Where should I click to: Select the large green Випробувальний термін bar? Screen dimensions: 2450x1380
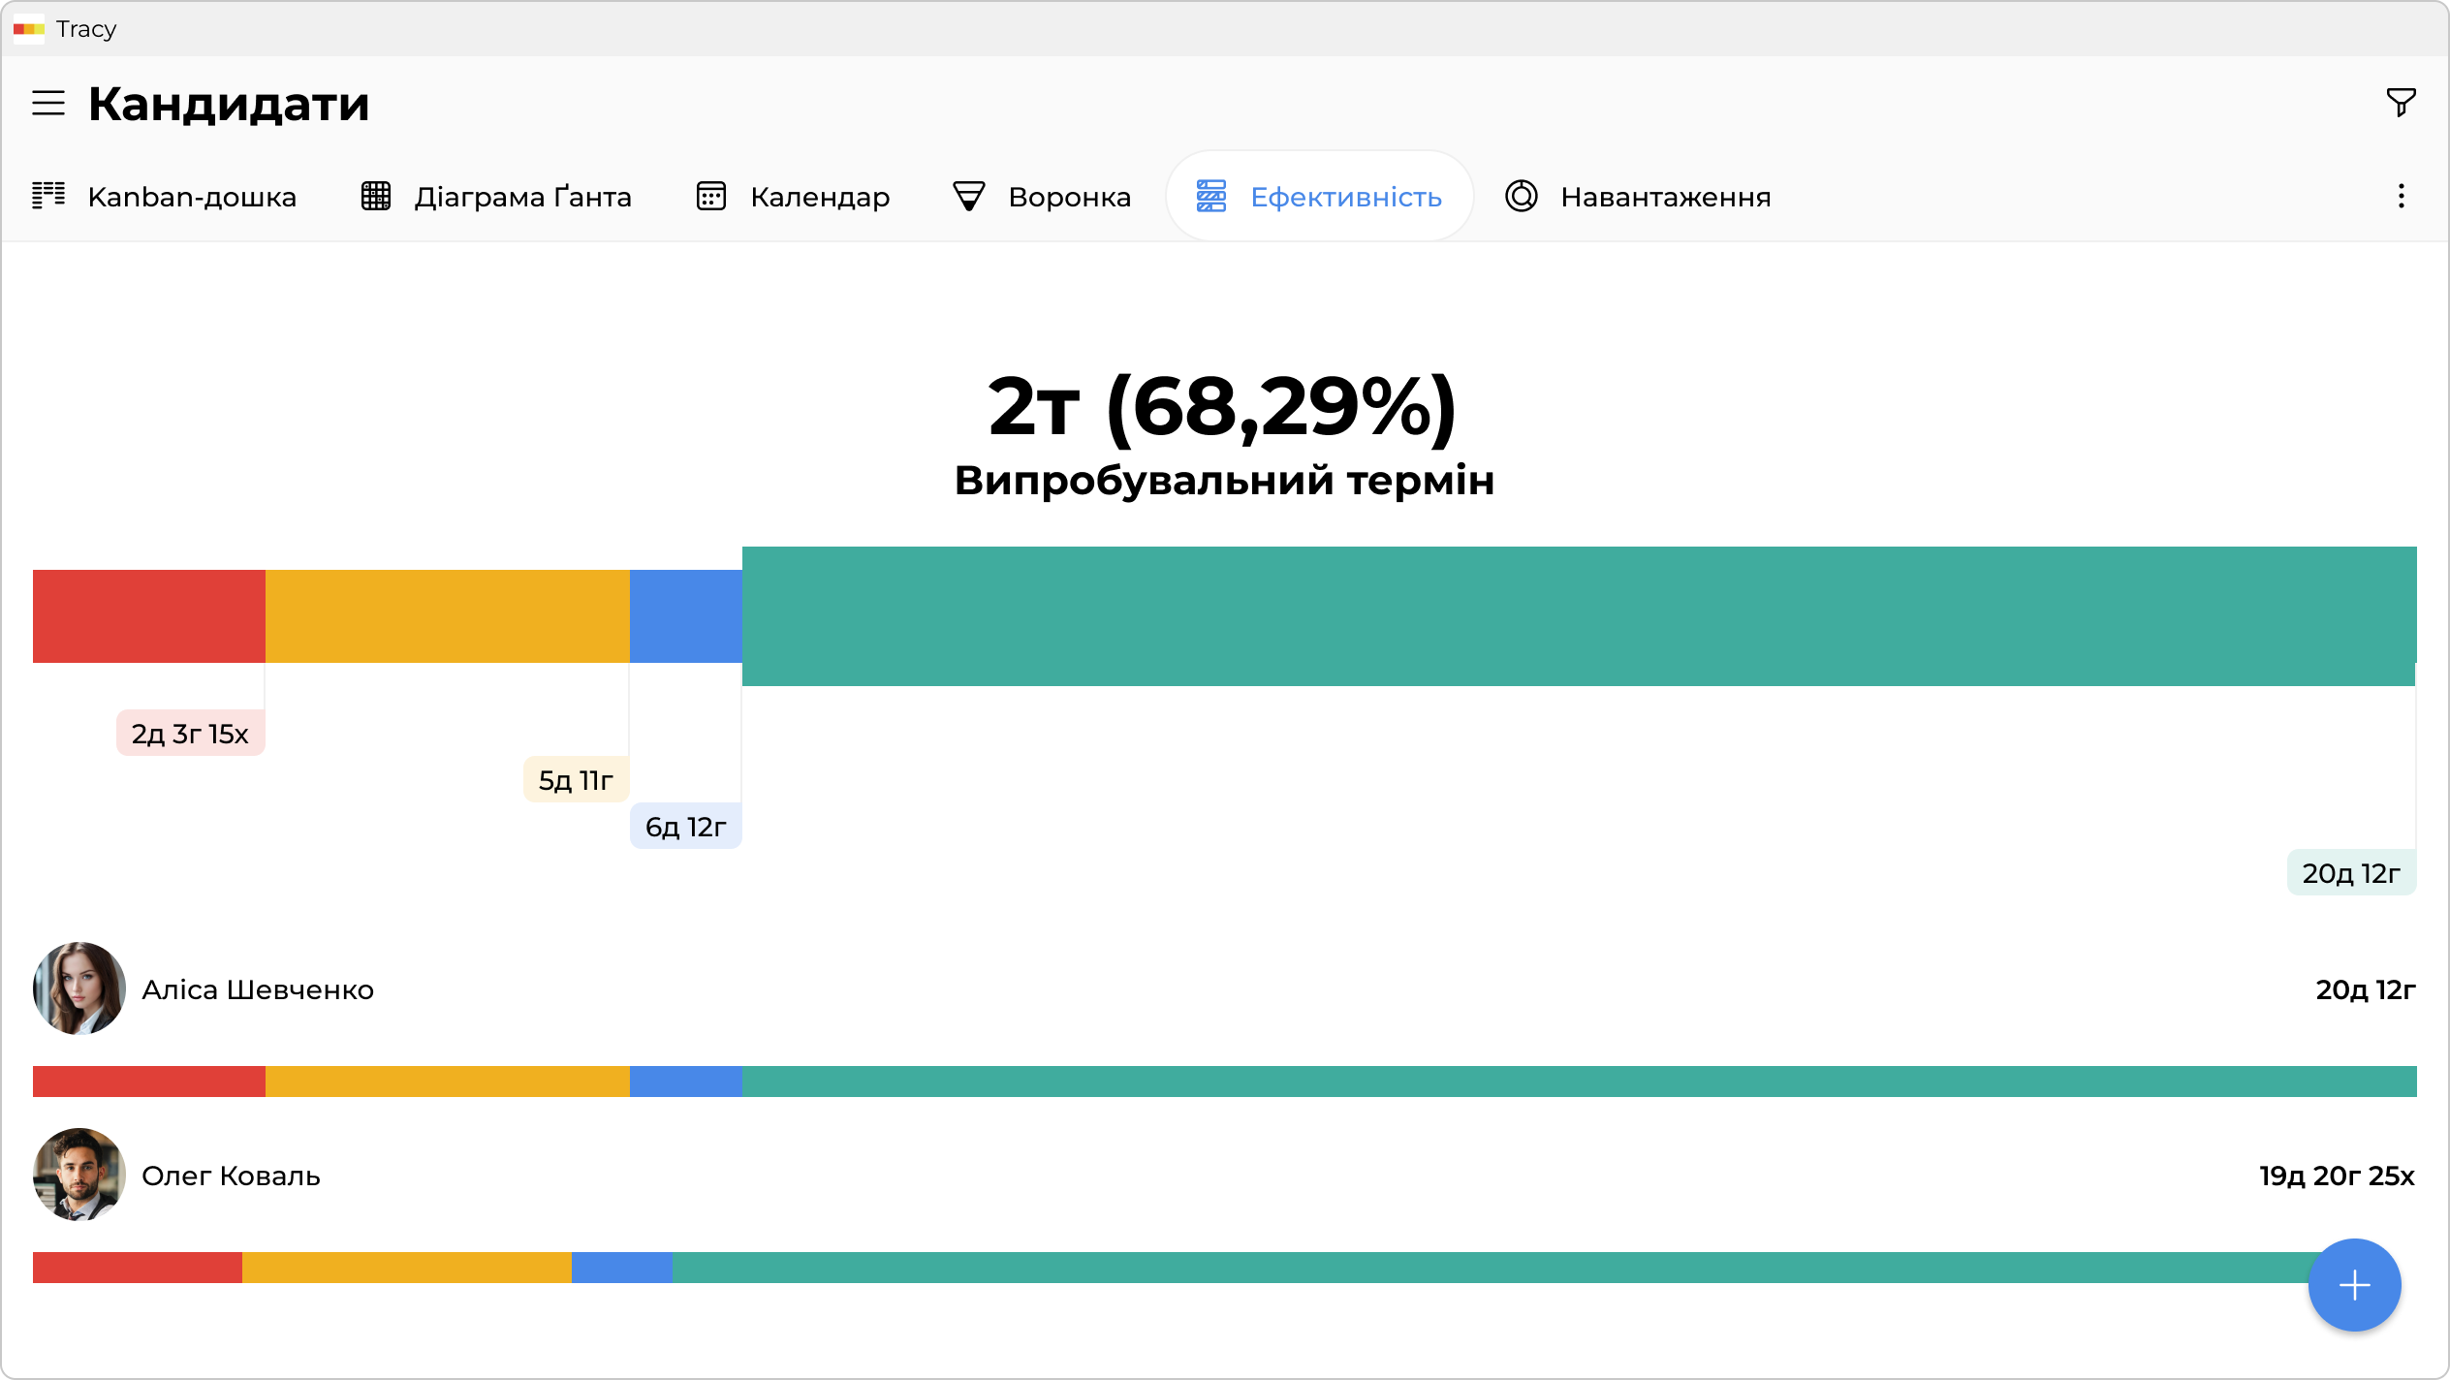[x=1578, y=616]
